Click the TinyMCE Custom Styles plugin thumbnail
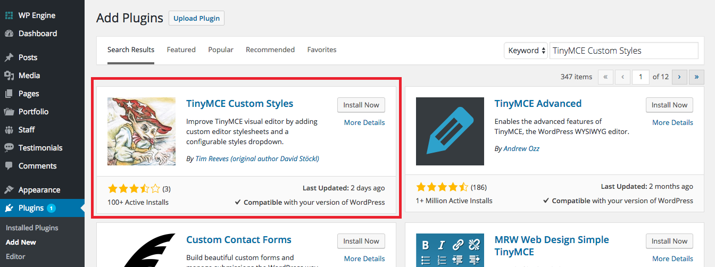This screenshot has width=715, height=267. pyautogui.click(x=142, y=131)
